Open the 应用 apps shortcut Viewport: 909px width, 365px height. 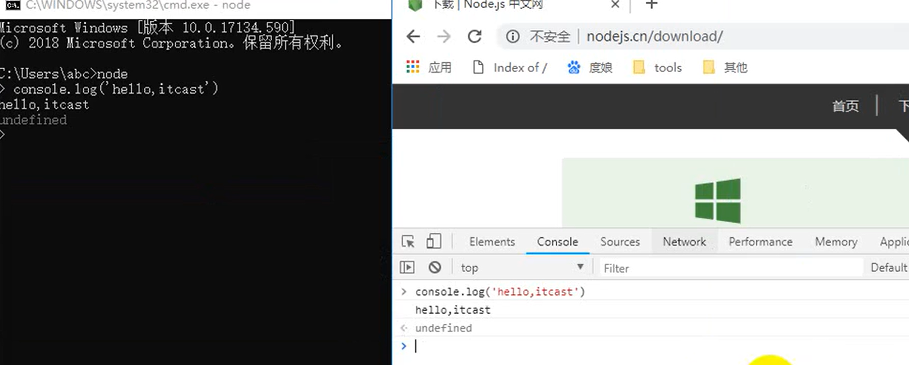coord(429,67)
